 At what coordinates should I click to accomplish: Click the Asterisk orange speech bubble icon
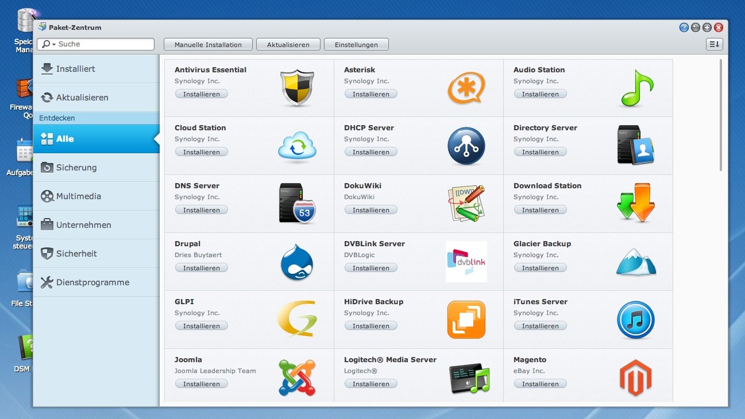click(x=466, y=88)
